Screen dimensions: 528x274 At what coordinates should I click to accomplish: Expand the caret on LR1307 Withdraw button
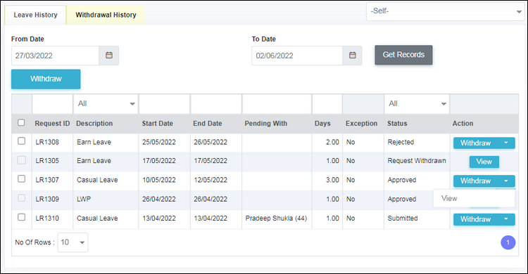click(505, 181)
